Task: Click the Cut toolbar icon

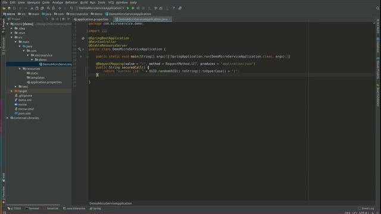Action: click(x=32, y=8)
